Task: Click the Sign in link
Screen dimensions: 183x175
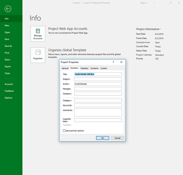Action: (144, 3)
